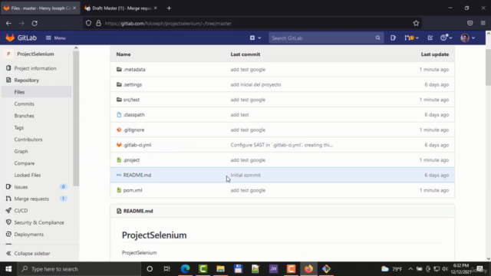Open the .settings folder
The height and width of the screenshot is (276, 491).
(x=133, y=84)
